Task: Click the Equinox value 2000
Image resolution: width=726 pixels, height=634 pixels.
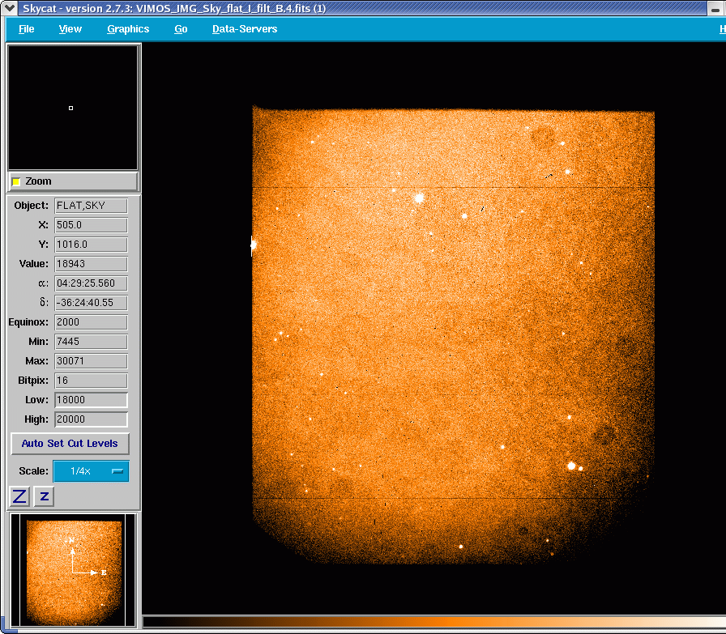Action: coord(92,322)
